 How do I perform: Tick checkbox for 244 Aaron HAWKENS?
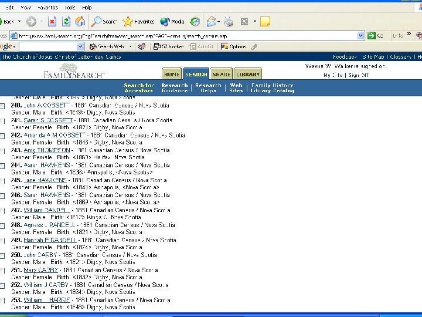click(x=2, y=166)
